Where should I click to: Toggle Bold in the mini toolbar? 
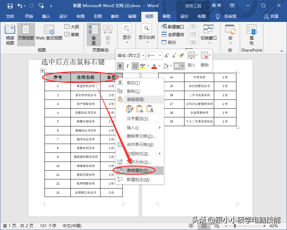[x=120, y=66]
